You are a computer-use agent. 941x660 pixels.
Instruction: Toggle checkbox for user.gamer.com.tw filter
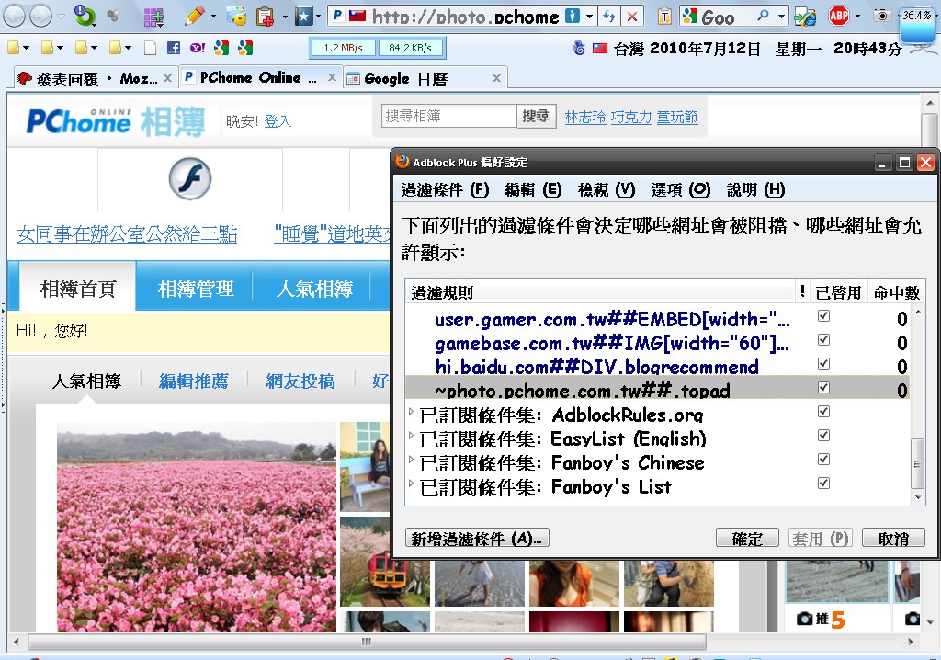pyautogui.click(x=823, y=316)
